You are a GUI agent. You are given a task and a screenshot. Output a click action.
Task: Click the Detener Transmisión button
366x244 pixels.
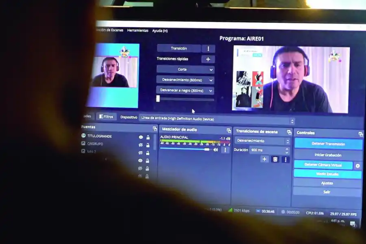(x=328, y=144)
